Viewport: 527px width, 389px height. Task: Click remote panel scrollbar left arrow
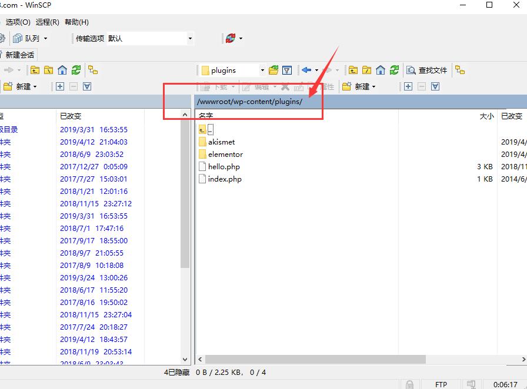coord(201,360)
